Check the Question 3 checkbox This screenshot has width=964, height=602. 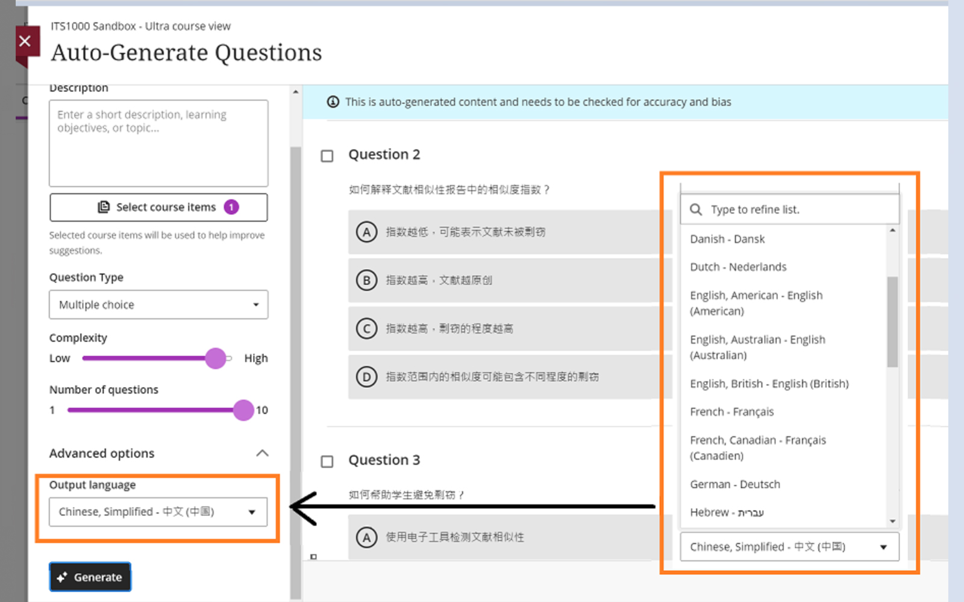tap(327, 462)
